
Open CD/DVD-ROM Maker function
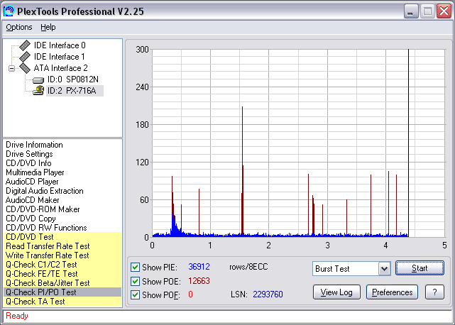click(43, 209)
